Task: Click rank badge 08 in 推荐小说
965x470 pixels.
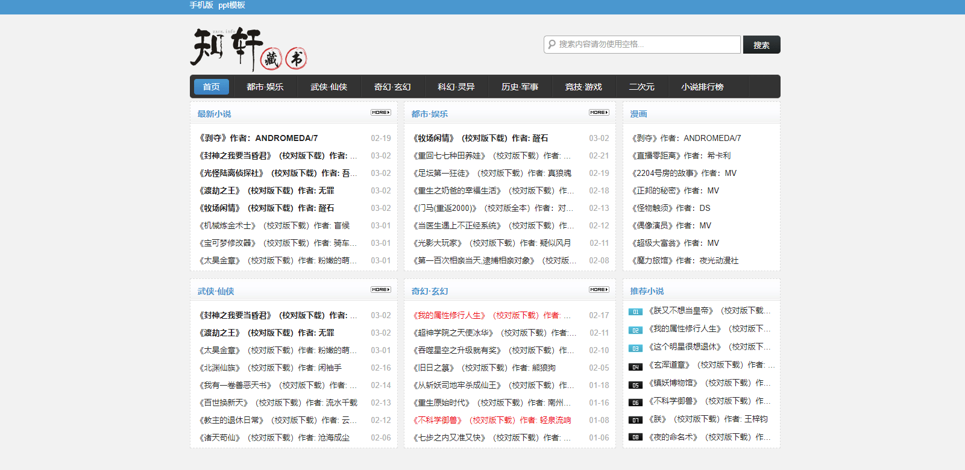Action: click(x=635, y=437)
